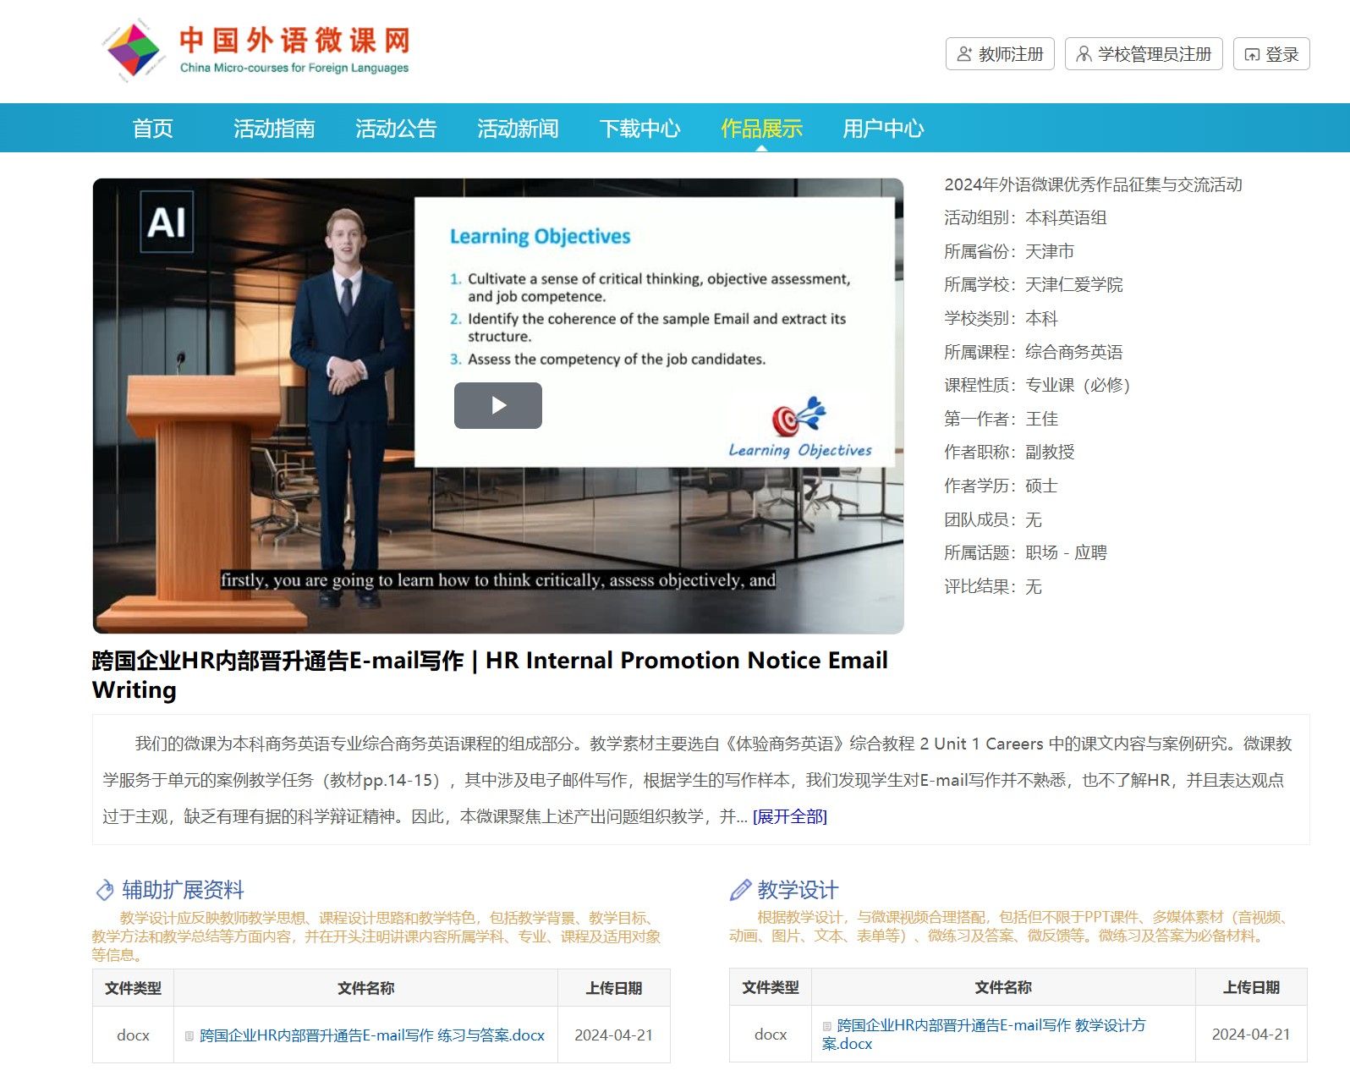Viewport: 1350px width, 1076px height.
Task: Click docx type cell in 教学设计 table
Action: (x=771, y=1035)
